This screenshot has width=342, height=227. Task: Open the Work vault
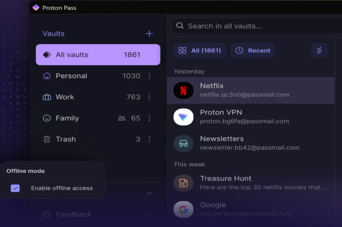point(98,97)
